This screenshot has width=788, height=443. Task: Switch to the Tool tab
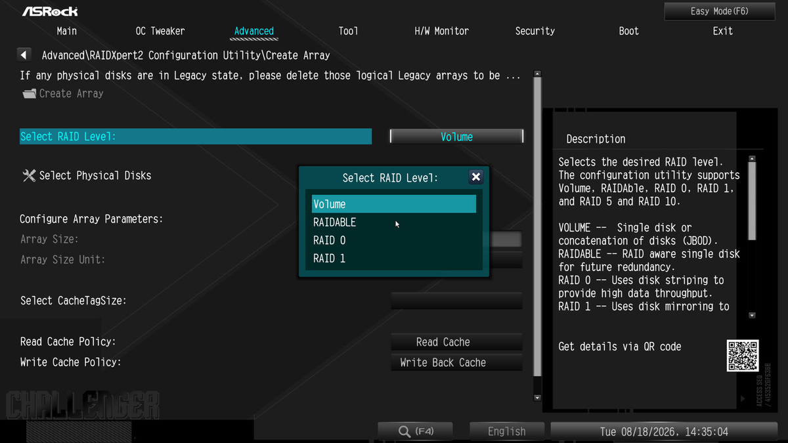(348, 31)
